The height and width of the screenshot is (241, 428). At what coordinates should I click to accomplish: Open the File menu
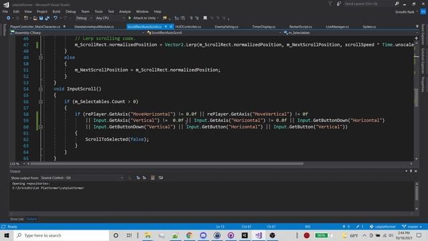[5, 11]
